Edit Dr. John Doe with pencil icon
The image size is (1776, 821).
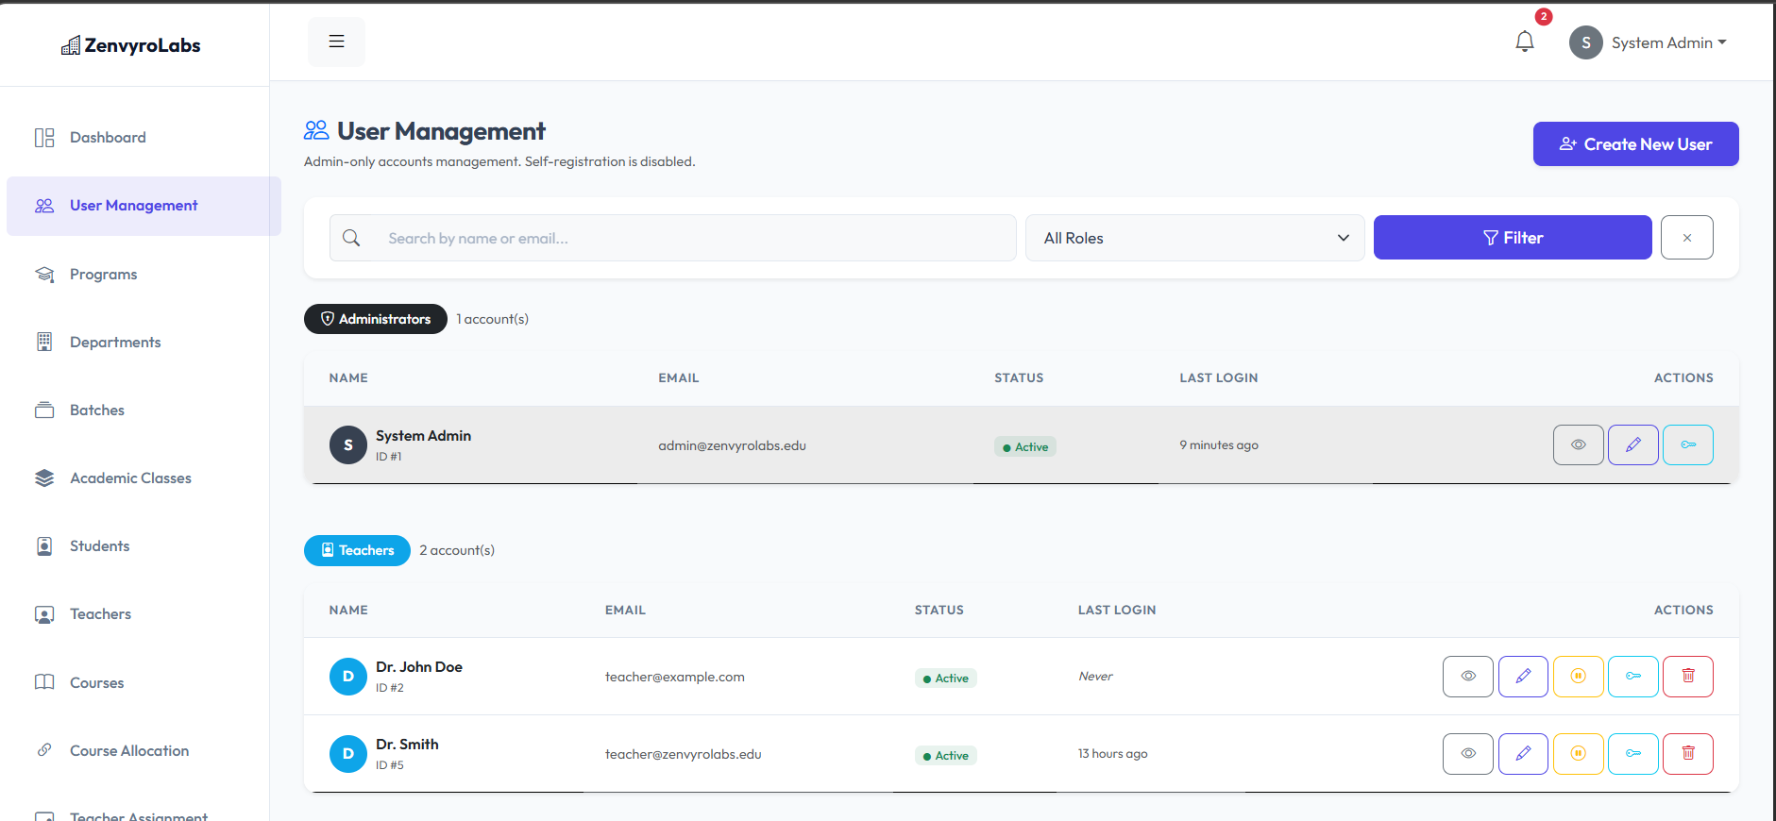[x=1523, y=677]
